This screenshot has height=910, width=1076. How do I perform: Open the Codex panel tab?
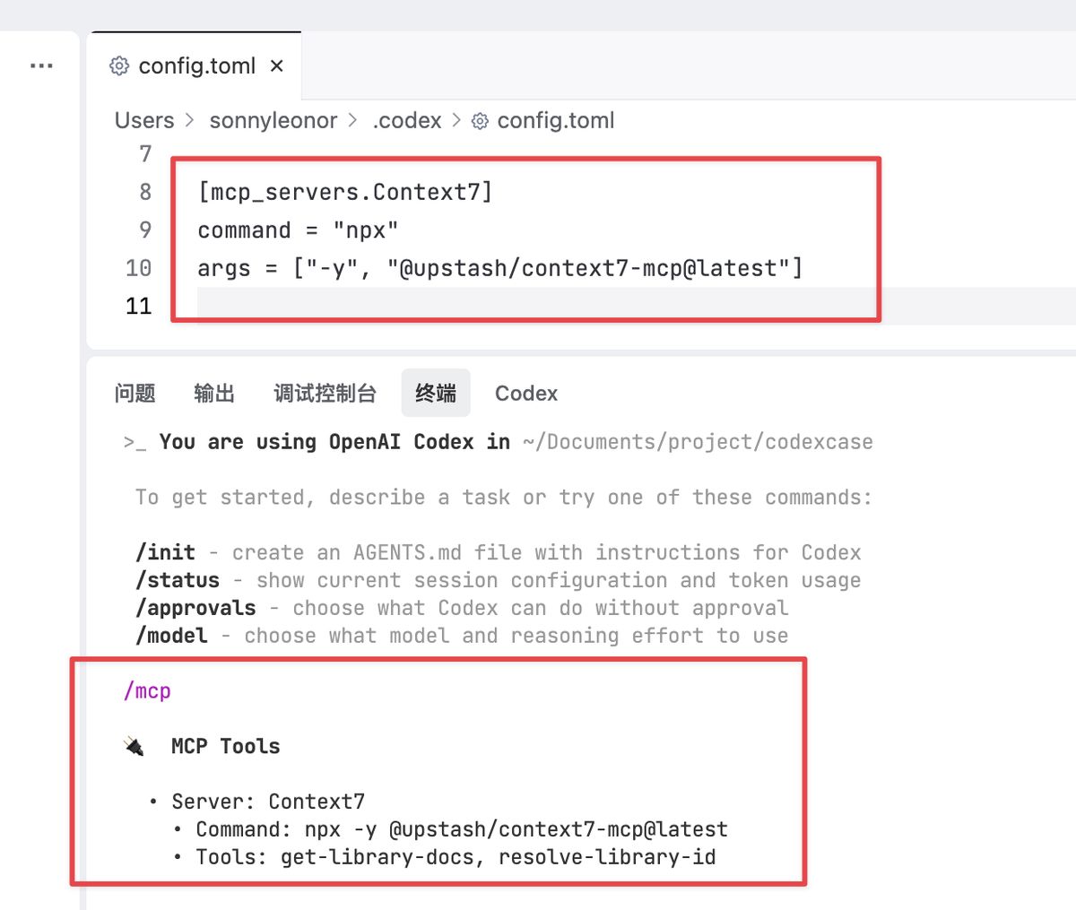pyautogui.click(x=526, y=394)
